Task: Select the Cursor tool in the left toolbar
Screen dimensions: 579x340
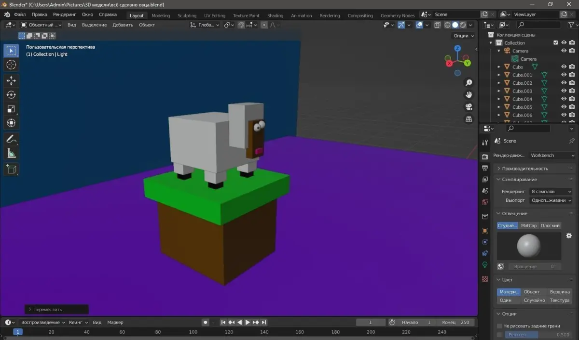Action: [11, 65]
